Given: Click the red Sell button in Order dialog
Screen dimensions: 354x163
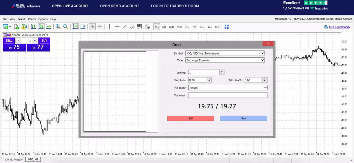Looking at the screenshot, I should (x=191, y=118).
